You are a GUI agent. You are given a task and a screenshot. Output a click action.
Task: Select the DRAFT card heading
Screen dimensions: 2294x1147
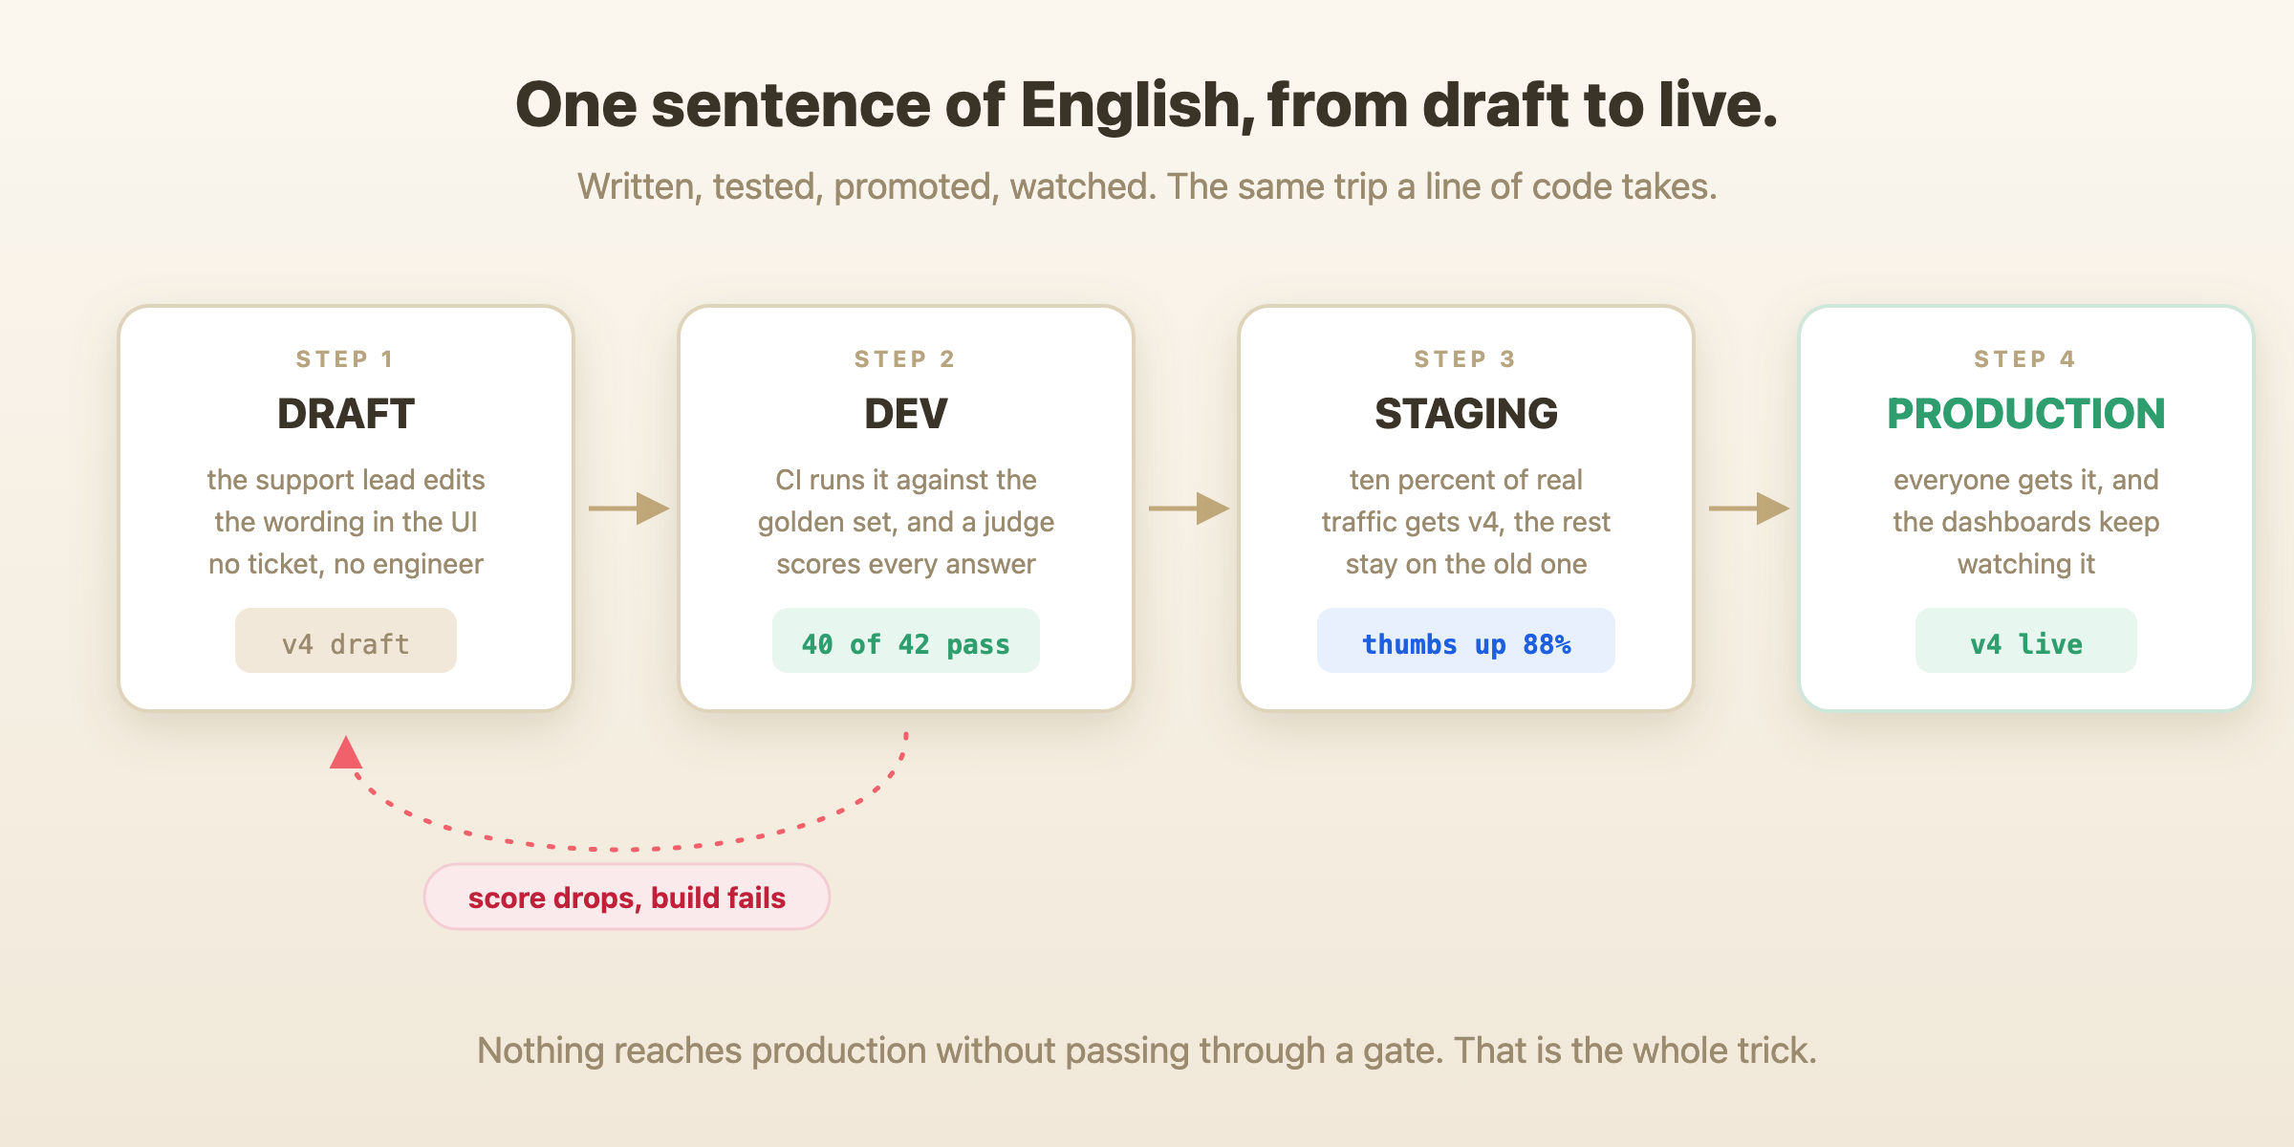click(x=346, y=414)
